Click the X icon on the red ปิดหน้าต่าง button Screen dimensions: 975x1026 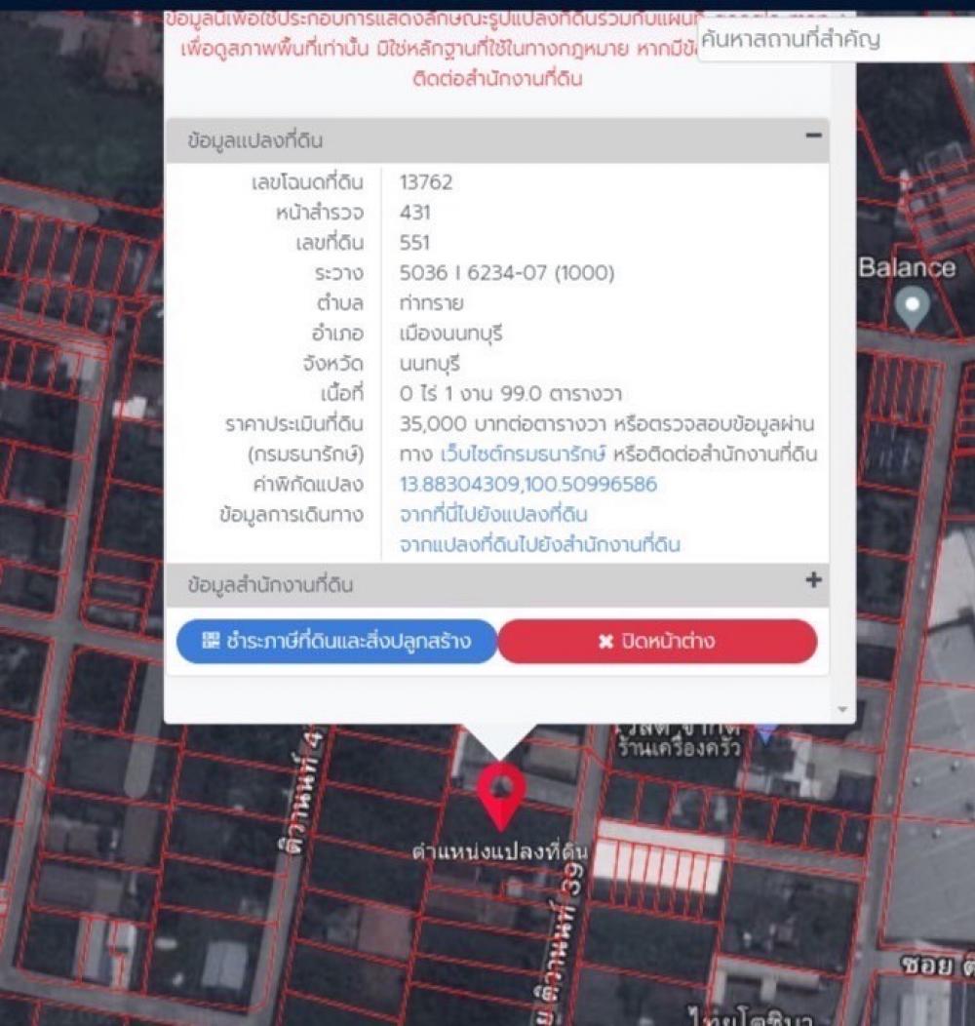click(605, 642)
